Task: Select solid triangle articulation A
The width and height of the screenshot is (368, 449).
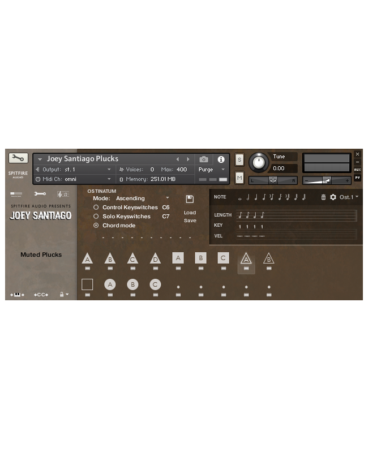Action: click(x=87, y=258)
